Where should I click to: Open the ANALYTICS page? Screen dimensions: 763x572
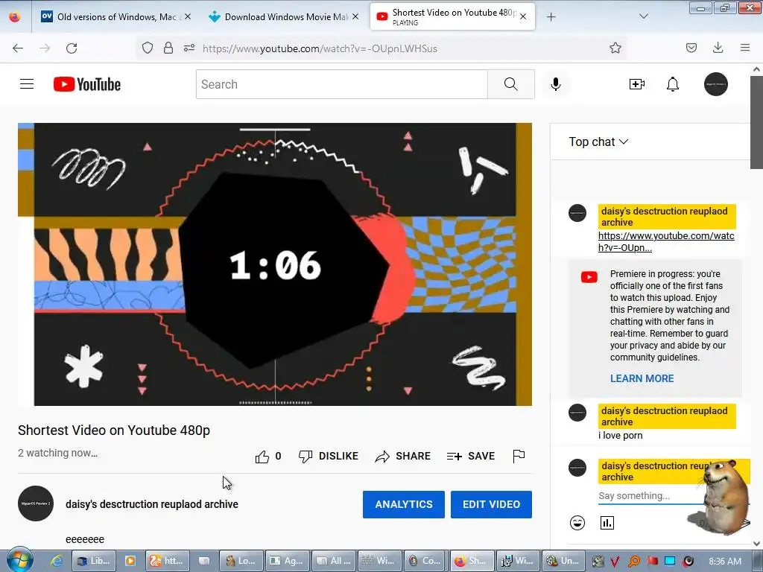click(403, 504)
